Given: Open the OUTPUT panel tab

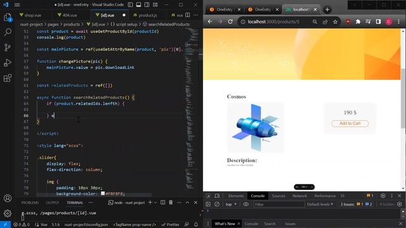Looking at the screenshot, I should tap(53, 203).
